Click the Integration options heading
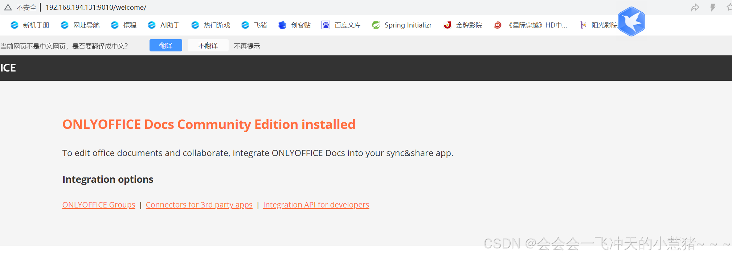Image resolution: width=732 pixels, height=256 pixels. tap(108, 179)
